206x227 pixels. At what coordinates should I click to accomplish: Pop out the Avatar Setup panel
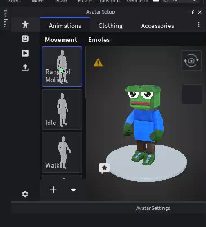[x=192, y=12]
